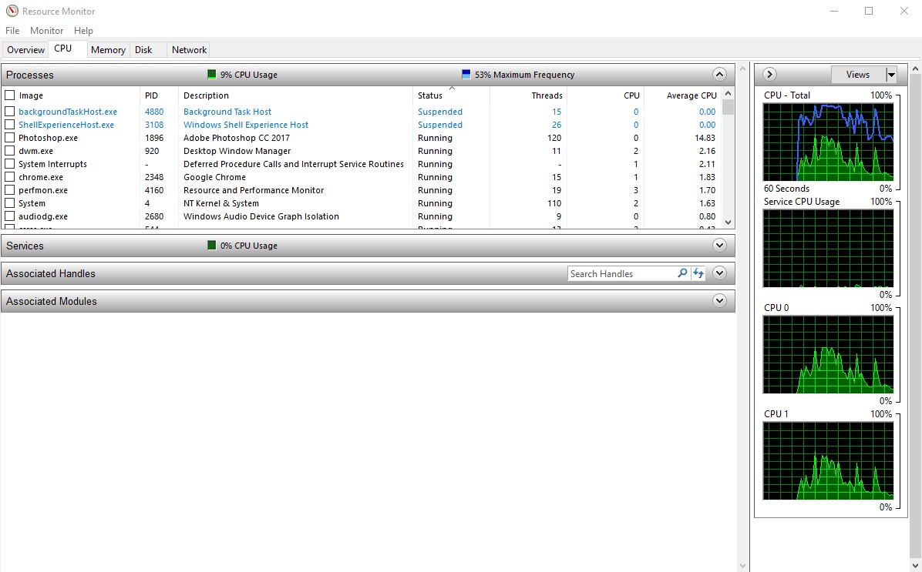
Task: Click the blue Maximum Frequency indicator icon
Action: pos(465,74)
